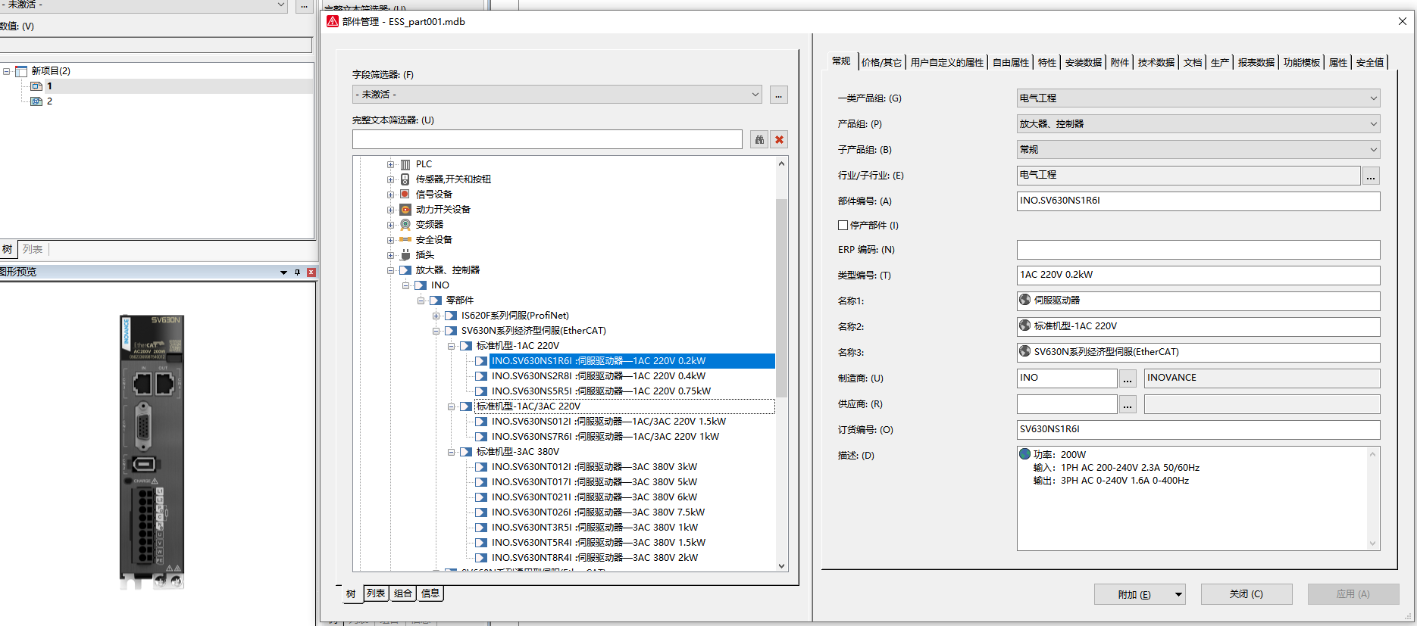
Task: Click the binoculars search icon beside filter
Action: (x=759, y=139)
